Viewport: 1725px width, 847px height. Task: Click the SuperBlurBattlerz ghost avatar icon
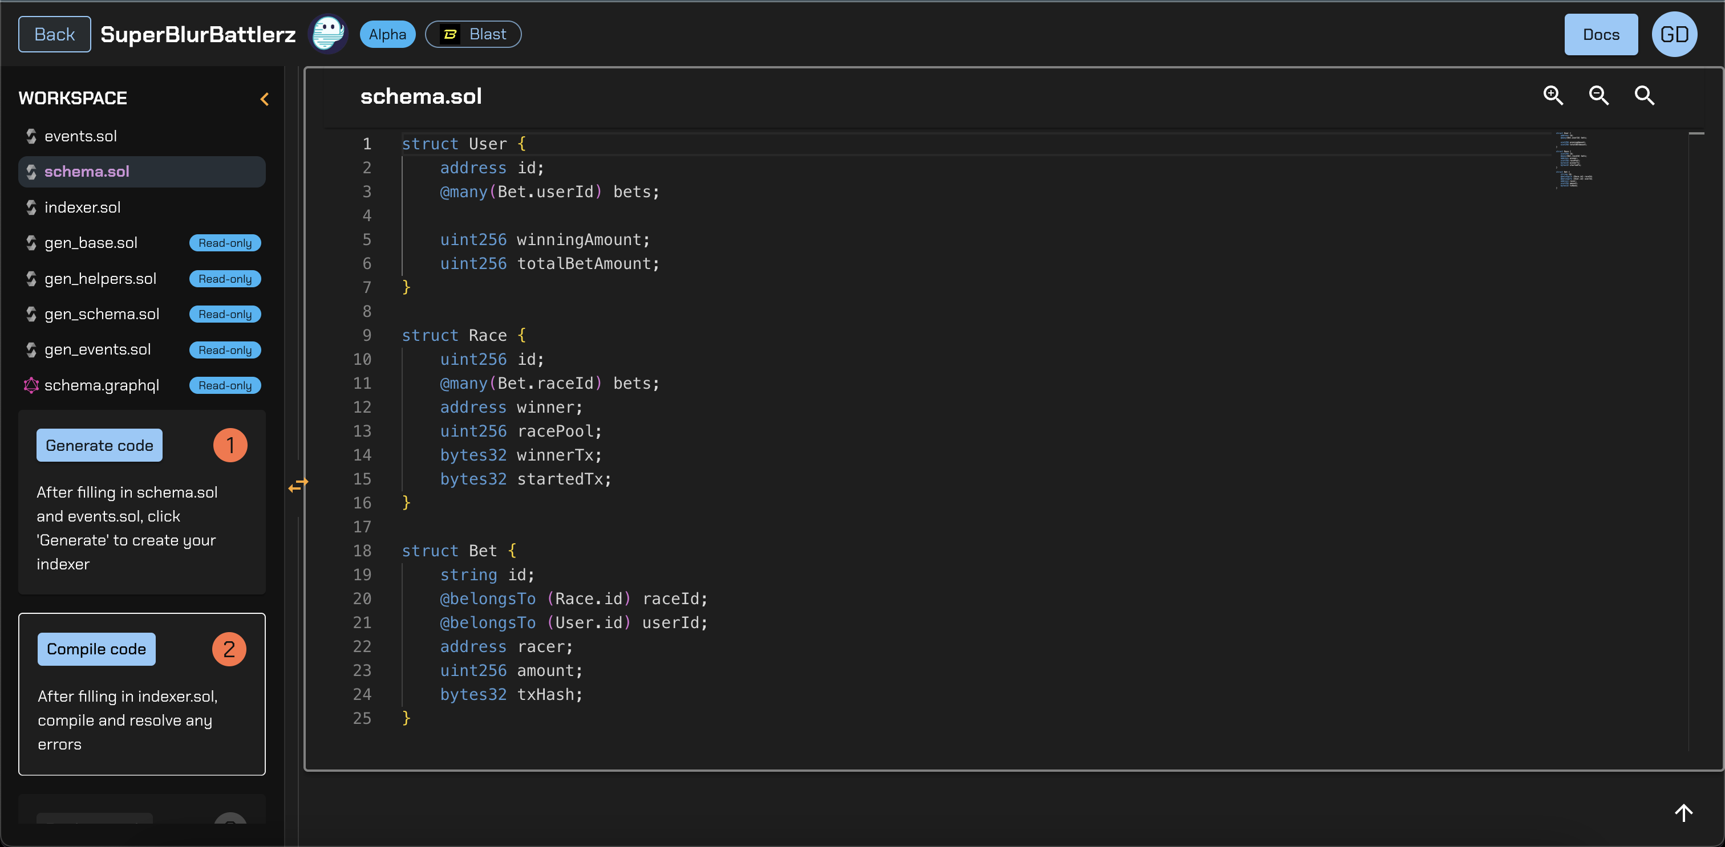tap(328, 34)
